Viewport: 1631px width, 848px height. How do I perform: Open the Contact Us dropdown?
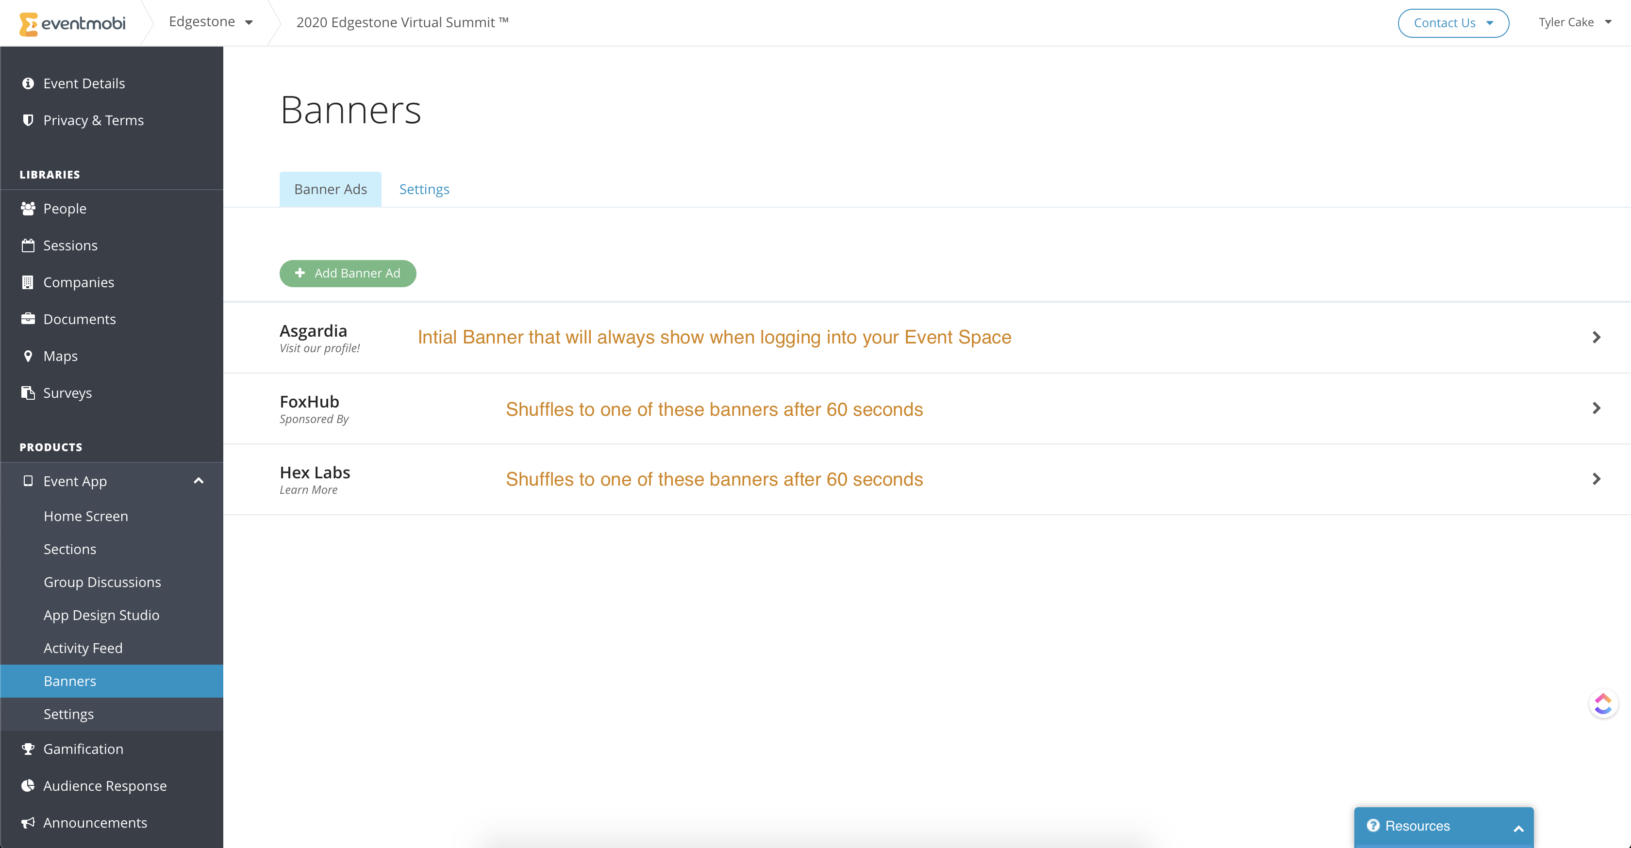(x=1453, y=23)
